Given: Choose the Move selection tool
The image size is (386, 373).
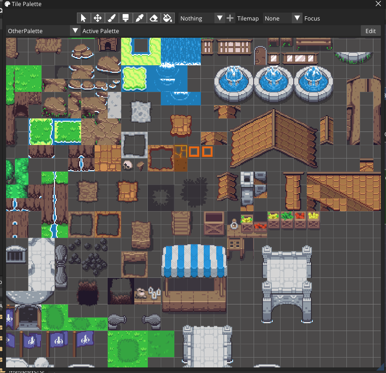Looking at the screenshot, I should click(x=97, y=18).
